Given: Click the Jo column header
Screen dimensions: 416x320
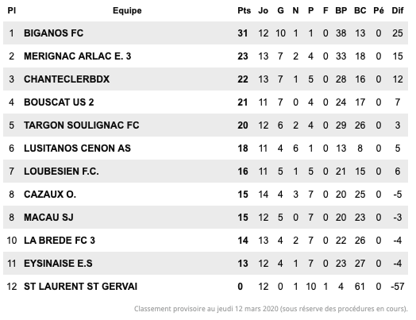Looking at the screenshot, I should tap(264, 10).
